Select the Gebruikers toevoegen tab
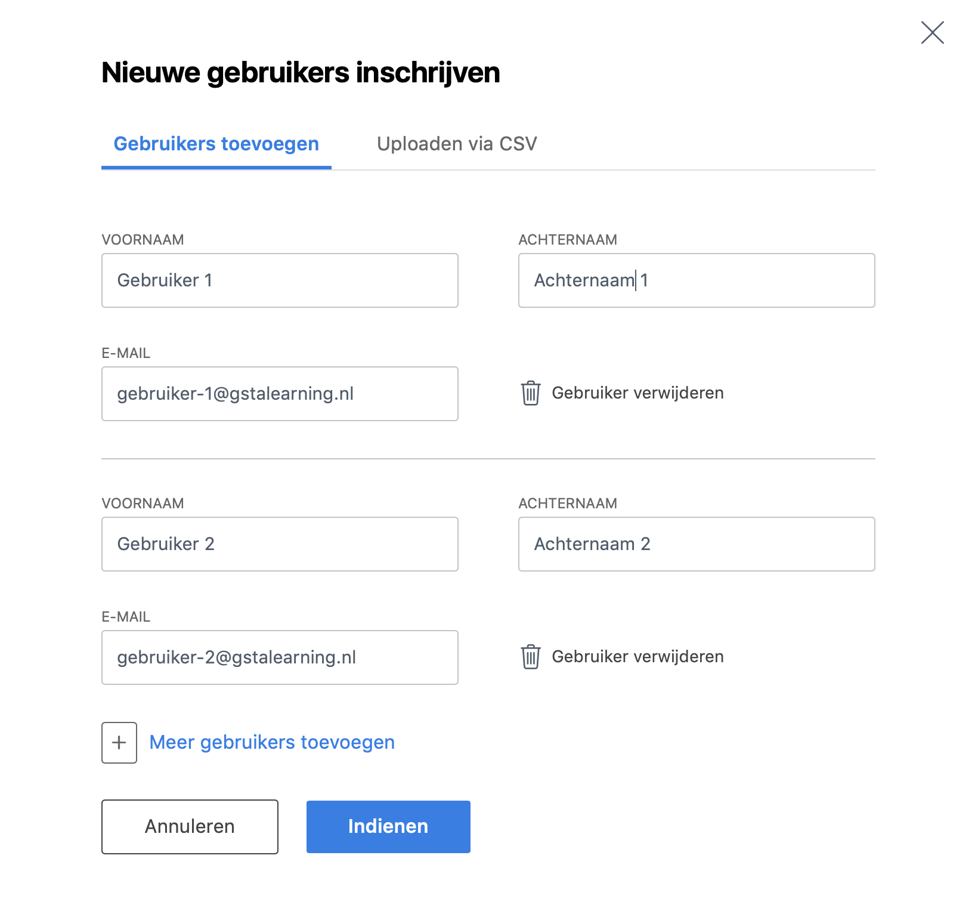 (216, 144)
